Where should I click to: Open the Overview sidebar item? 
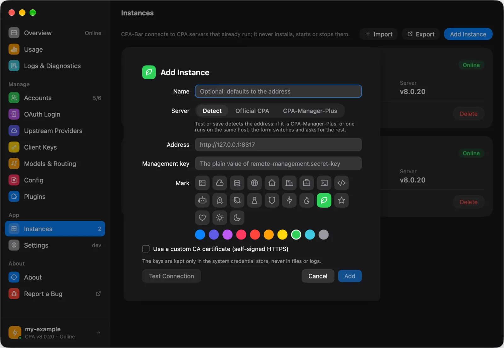55,33
